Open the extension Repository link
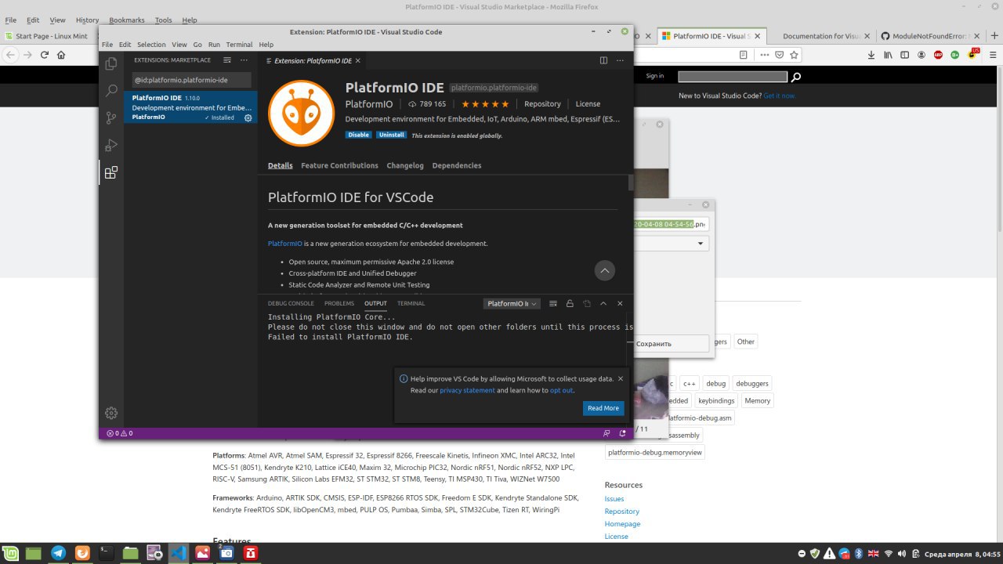 (x=542, y=103)
